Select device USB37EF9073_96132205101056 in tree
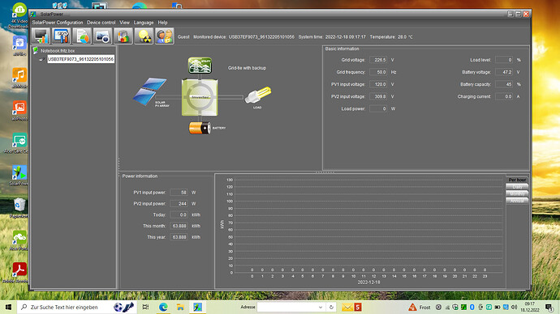 coord(80,59)
